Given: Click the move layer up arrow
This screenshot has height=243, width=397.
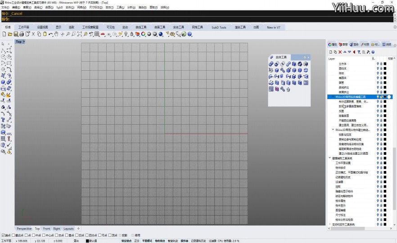Looking at the screenshot, I should (345, 52).
